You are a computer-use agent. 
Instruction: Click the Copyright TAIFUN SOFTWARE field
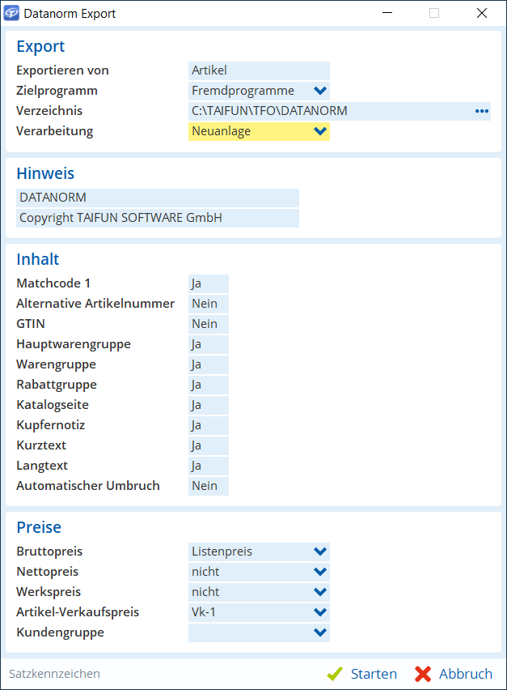pos(158,218)
